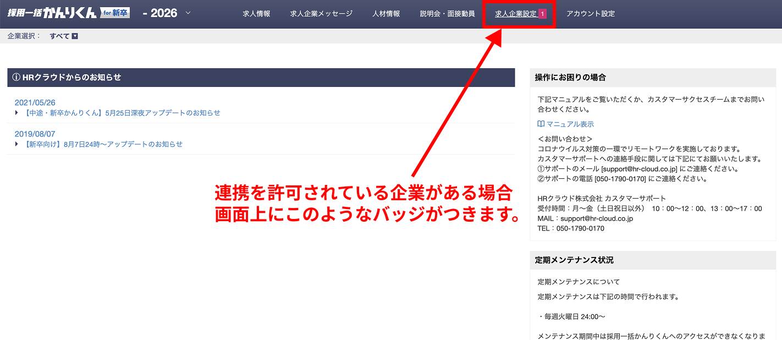Open the 2019/08/07 news date

(35, 134)
